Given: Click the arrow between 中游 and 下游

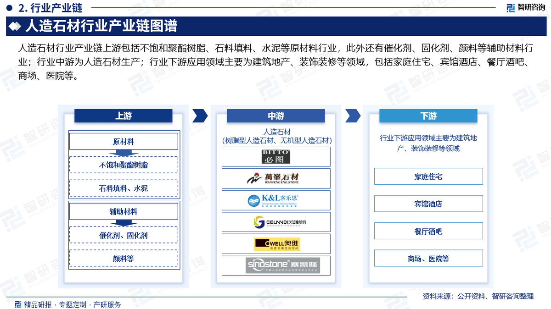Looking at the screenshot, I should click(x=352, y=116).
